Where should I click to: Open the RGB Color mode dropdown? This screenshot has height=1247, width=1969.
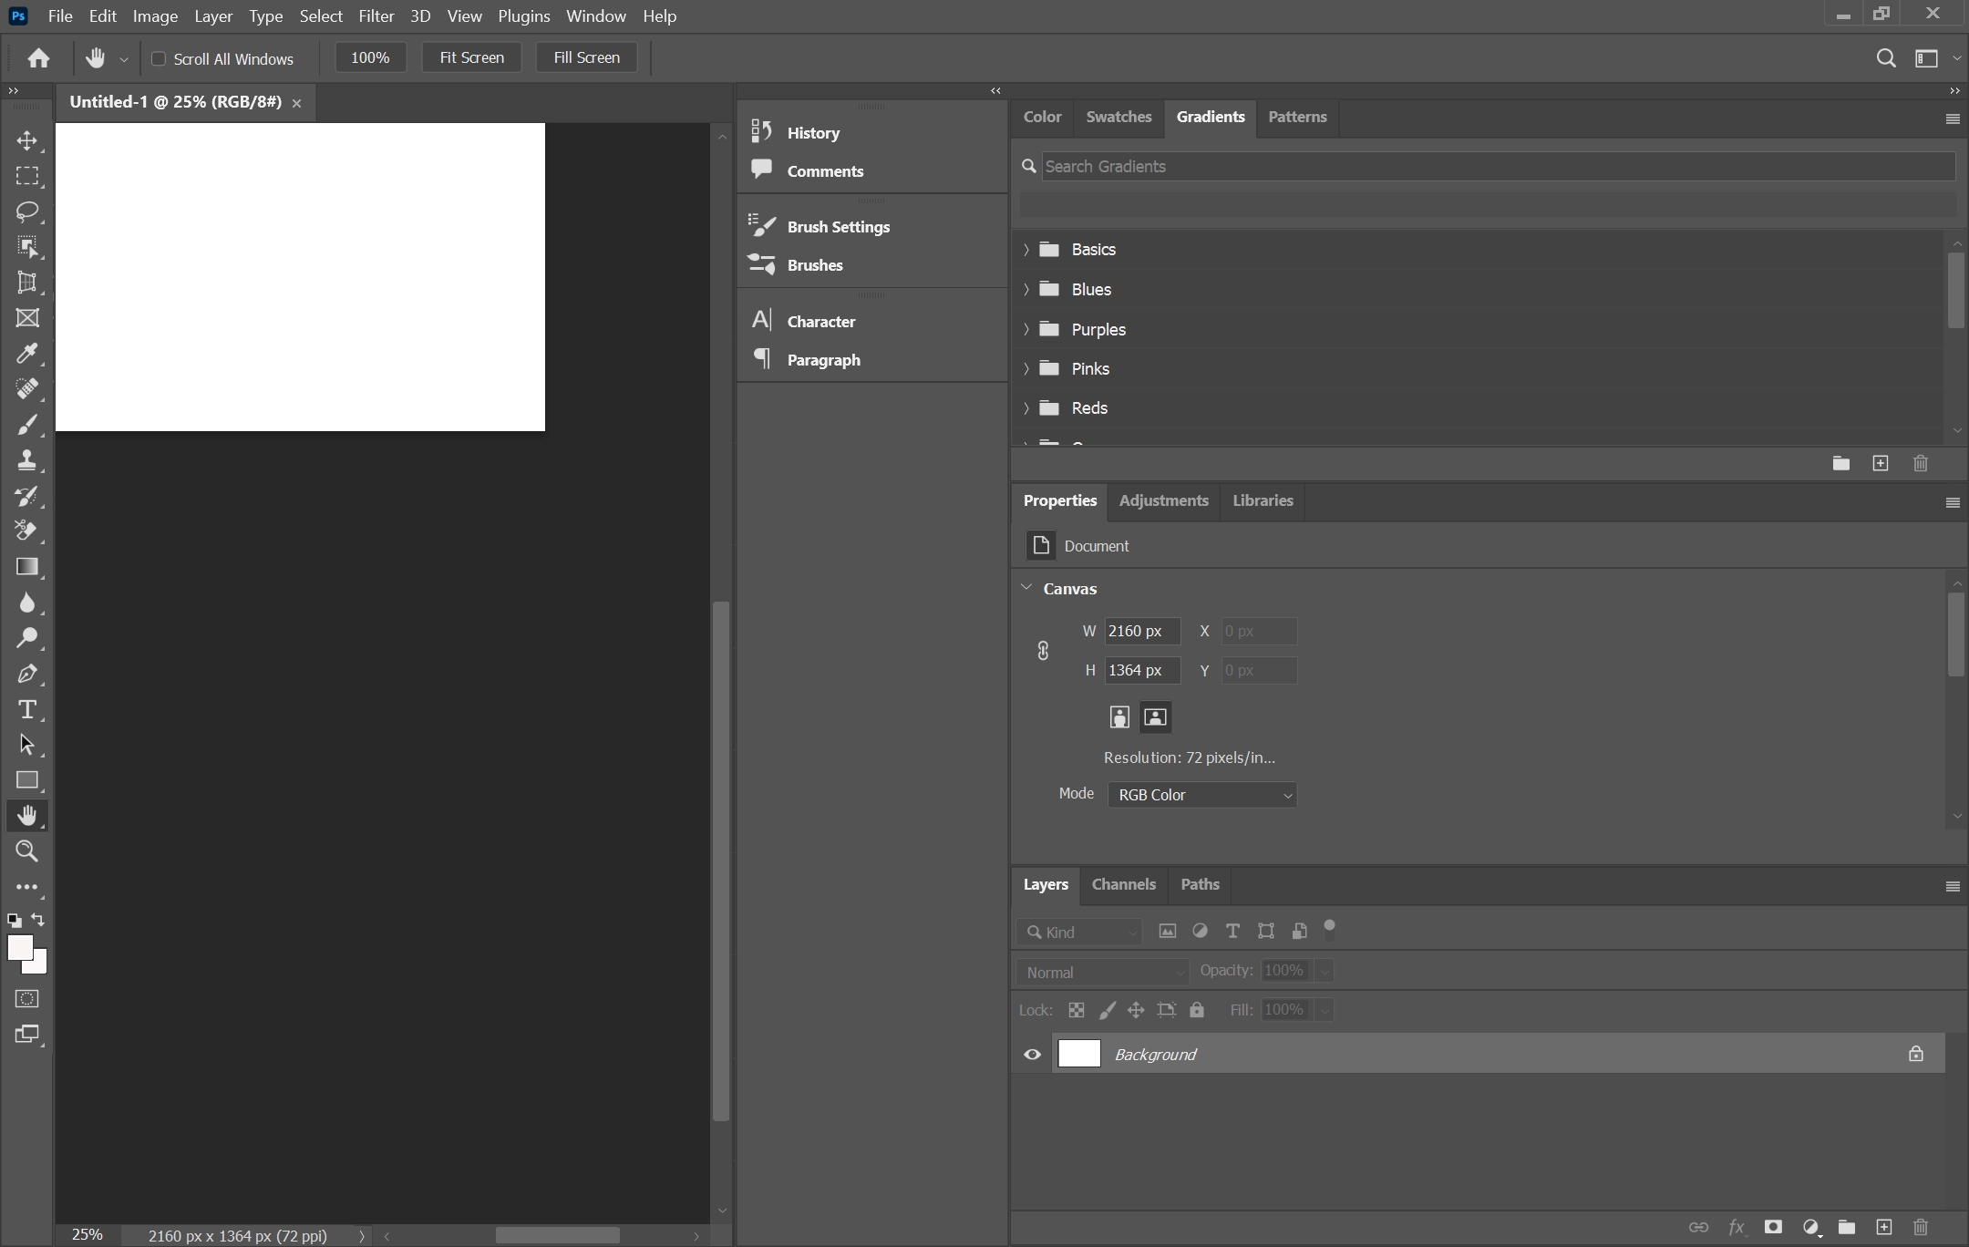pos(1201,795)
